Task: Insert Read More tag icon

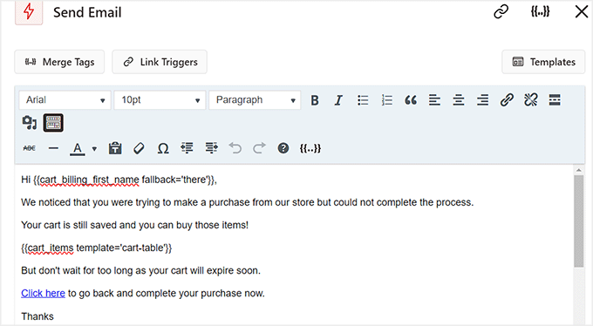Action: (x=555, y=100)
